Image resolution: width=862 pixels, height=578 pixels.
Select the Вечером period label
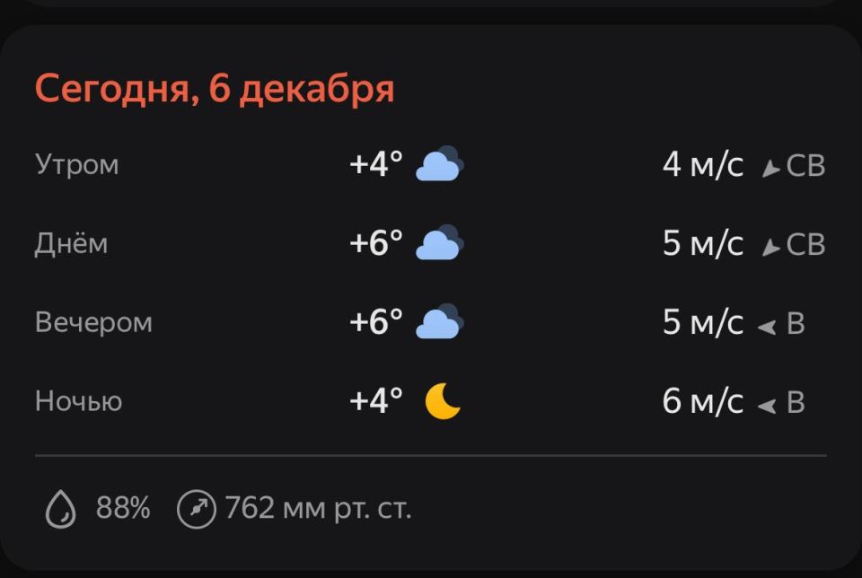click(x=94, y=321)
